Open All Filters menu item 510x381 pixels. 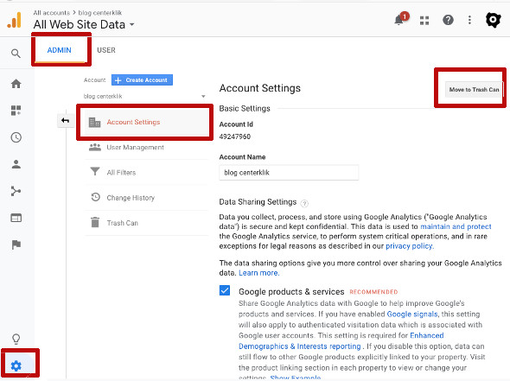[146, 172]
